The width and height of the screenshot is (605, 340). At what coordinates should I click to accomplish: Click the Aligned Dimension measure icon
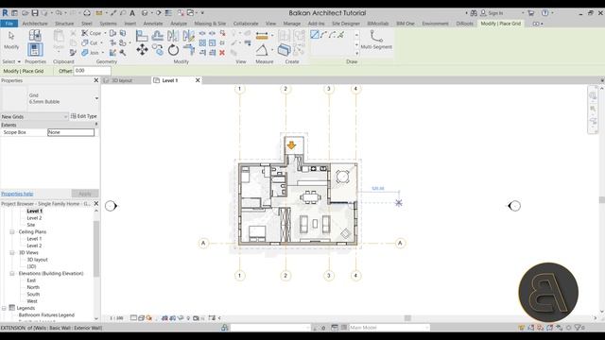(262, 36)
